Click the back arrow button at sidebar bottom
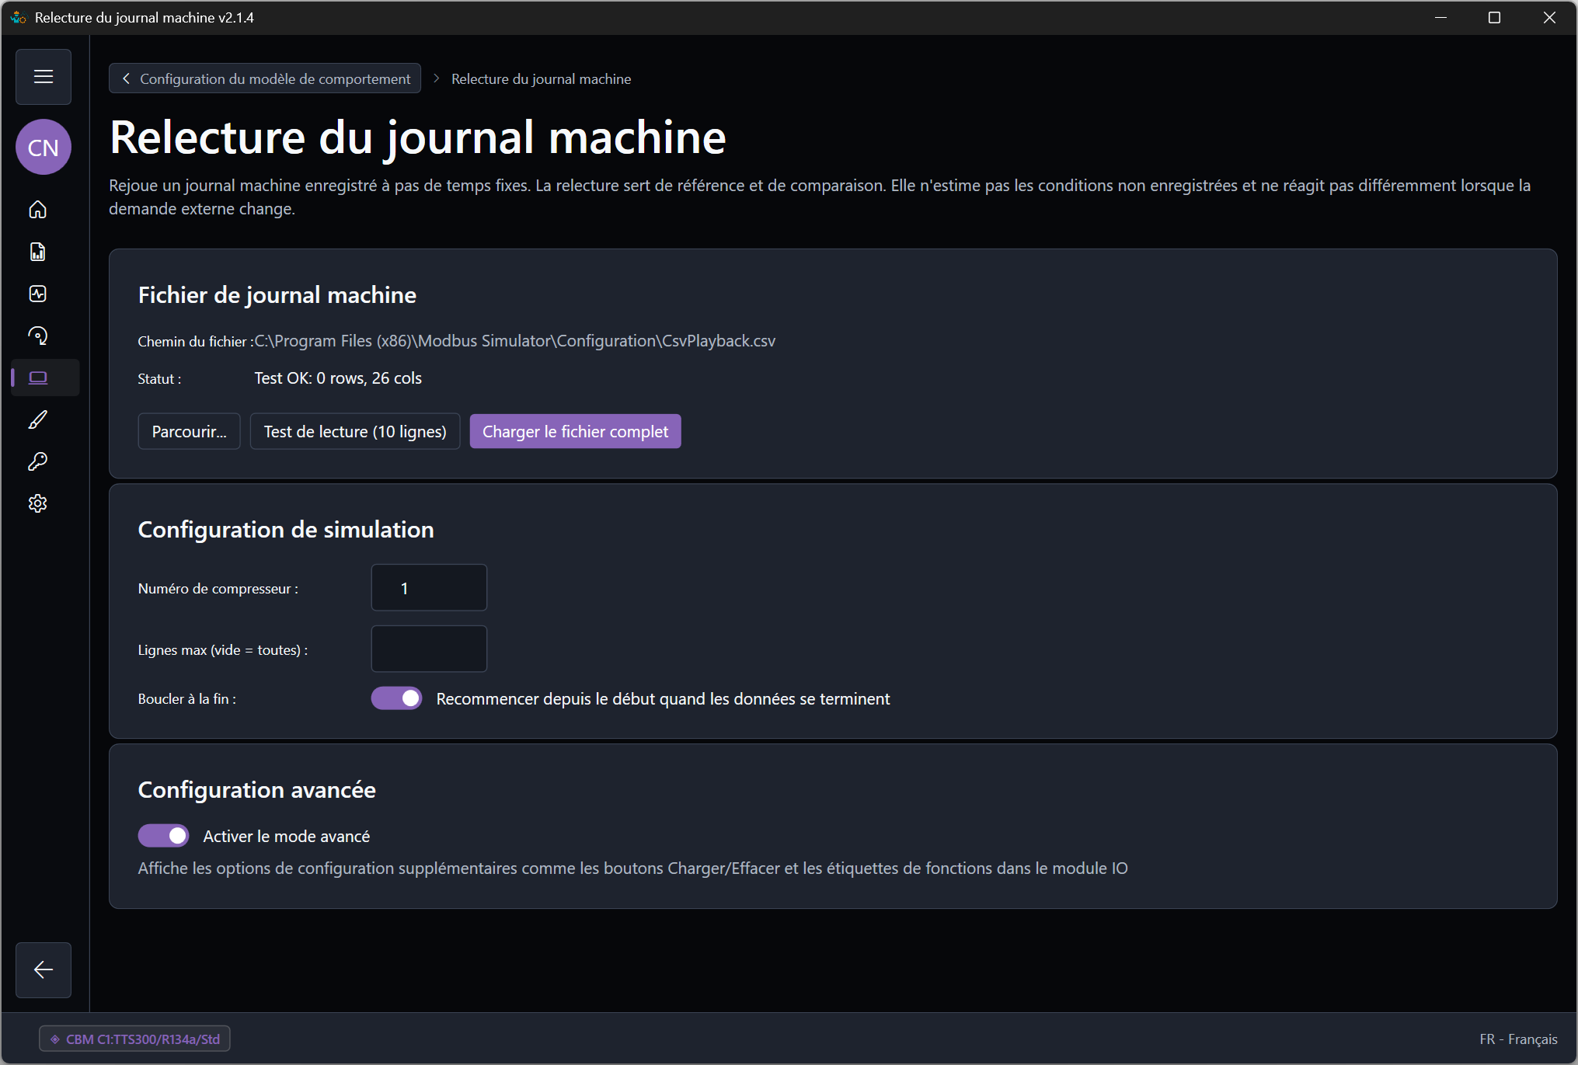 point(44,969)
